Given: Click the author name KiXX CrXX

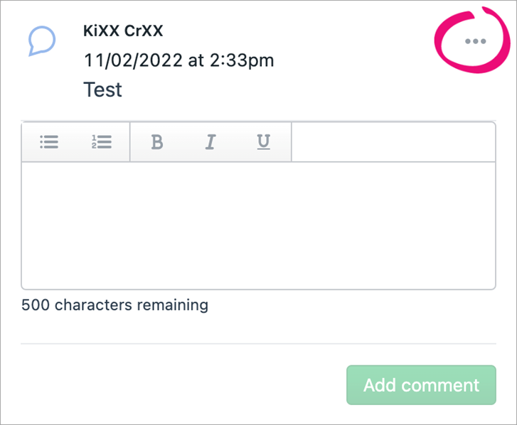Looking at the screenshot, I should 123,33.
